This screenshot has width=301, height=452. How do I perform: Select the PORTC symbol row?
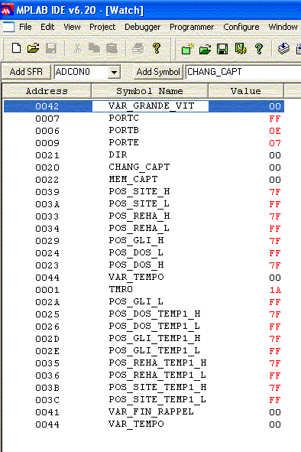click(x=144, y=119)
